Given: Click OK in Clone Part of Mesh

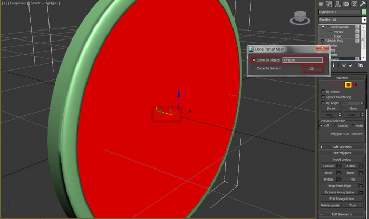Looking at the screenshot, I should (x=312, y=69).
